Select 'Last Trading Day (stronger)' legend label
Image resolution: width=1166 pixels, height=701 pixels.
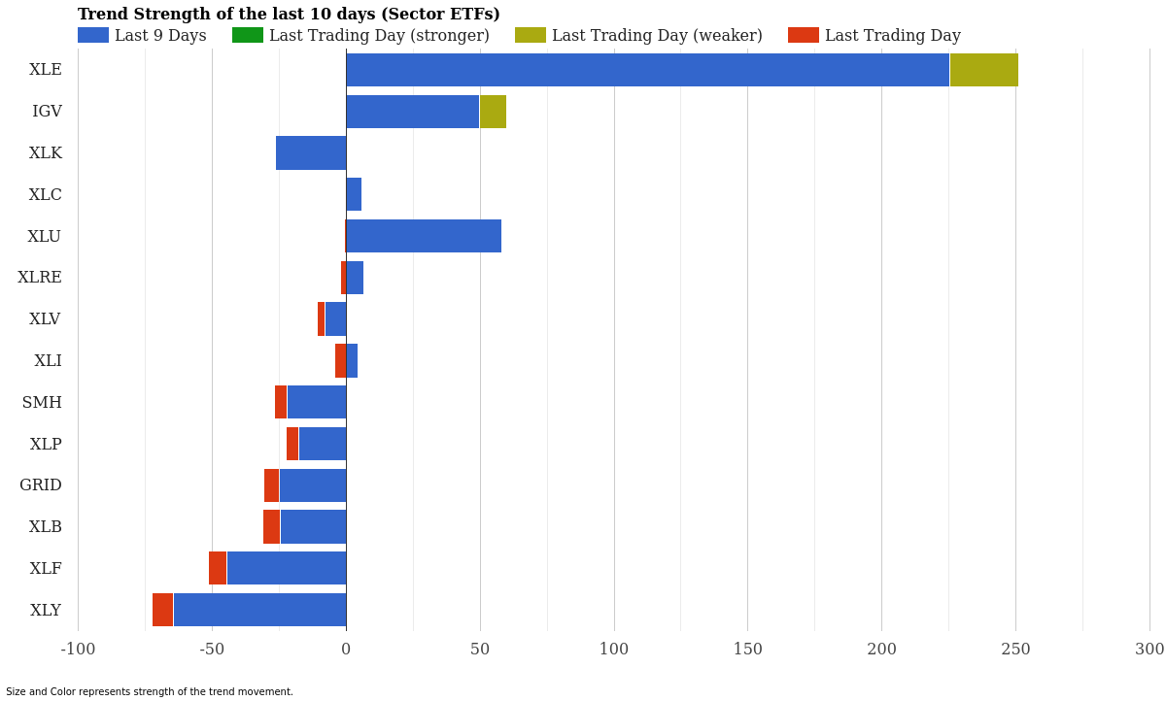click(x=379, y=36)
